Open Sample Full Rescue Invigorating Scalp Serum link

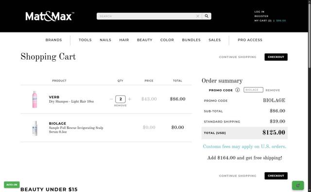[76, 130]
